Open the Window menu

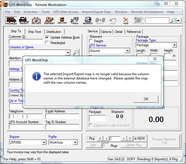[x=121, y=12]
